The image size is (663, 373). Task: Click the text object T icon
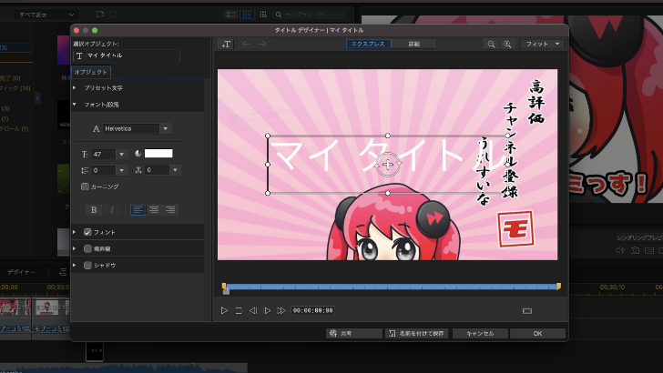(79, 55)
